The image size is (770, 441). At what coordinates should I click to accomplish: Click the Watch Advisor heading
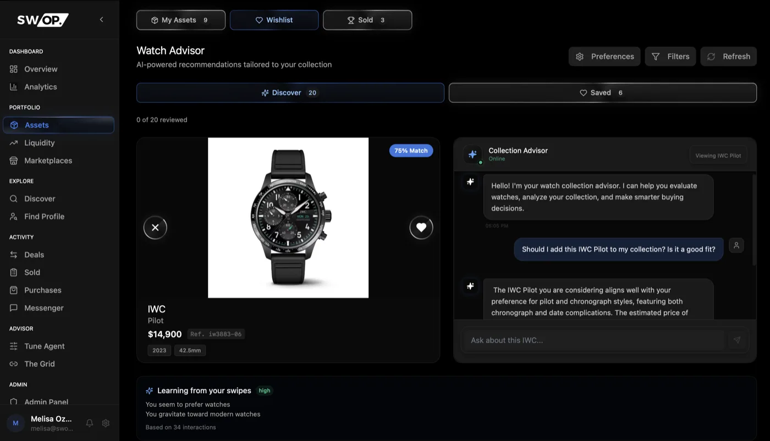170,51
